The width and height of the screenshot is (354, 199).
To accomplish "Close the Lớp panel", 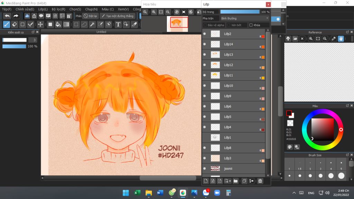I will pos(268,4).
